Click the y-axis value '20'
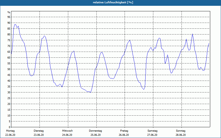The width and height of the screenshot is (221, 138). [x=9, y=104]
